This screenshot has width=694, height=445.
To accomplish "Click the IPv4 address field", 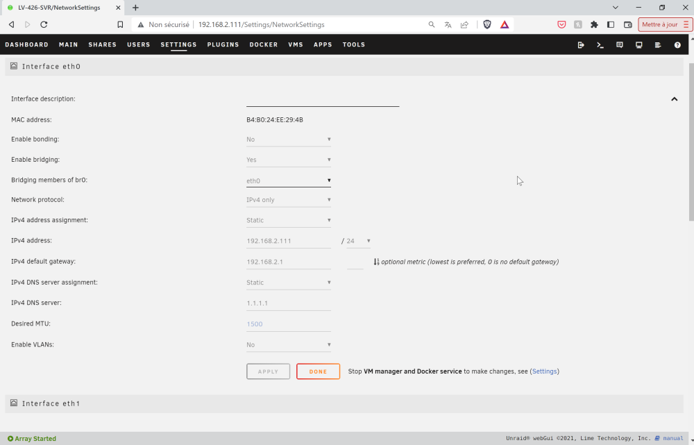I will [x=289, y=241].
